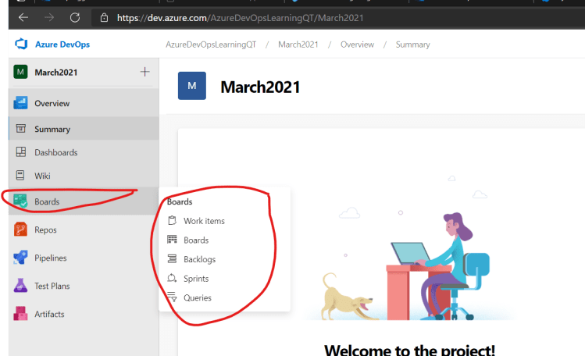
Task: Click the browser back arrow
Action: point(23,17)
